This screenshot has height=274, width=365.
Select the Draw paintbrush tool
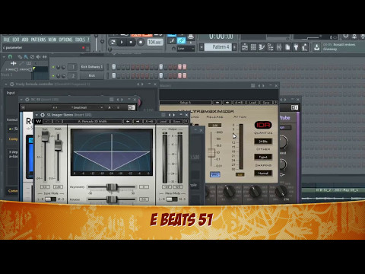pos(172,41)
